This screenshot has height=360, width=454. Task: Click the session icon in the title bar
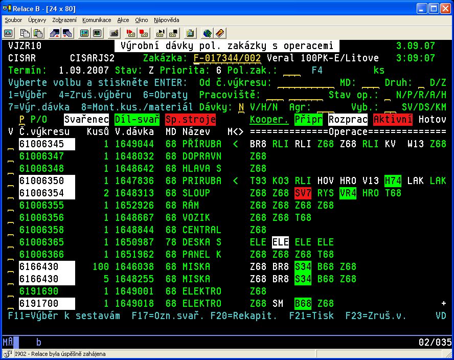pos(7,8)
